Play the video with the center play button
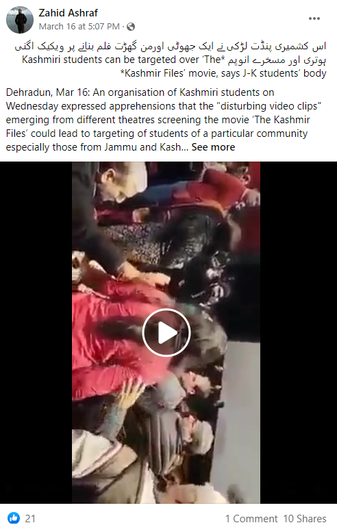Screen dimensions: 337x525 coord(166,333)
